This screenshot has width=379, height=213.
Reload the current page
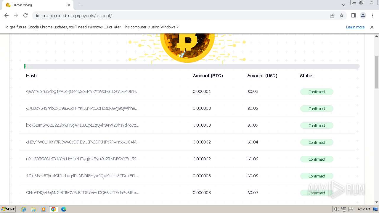click(25, 15)
